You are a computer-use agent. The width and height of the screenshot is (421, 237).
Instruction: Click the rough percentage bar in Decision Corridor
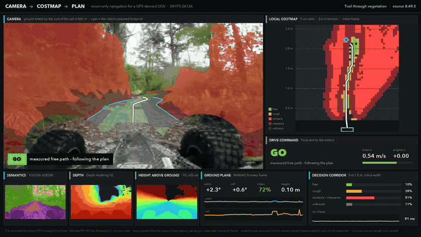click(x=374, y=191)
